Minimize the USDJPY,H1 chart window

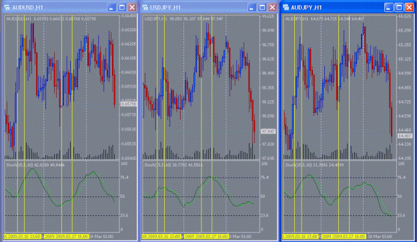252,7
